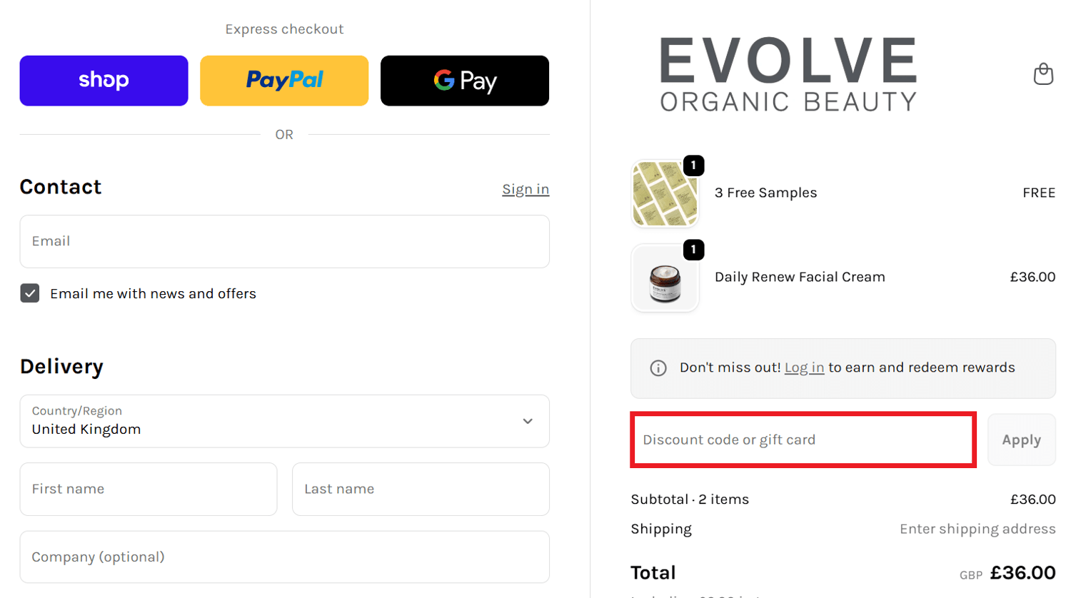Uncheck the email news and offers checkbox
Image resolution: width=1071 pixels, height=598 pixels.
pyautogui.click(x=29, y=293)
